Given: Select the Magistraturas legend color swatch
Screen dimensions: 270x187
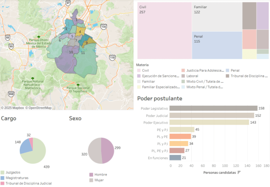Looking at the screenshot, I should 3,178.
